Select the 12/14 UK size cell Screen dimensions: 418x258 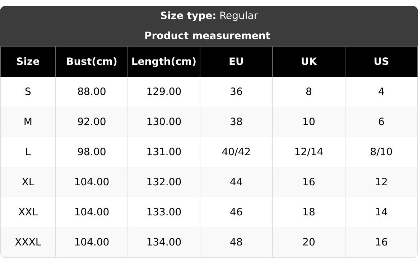coord(309,152)
